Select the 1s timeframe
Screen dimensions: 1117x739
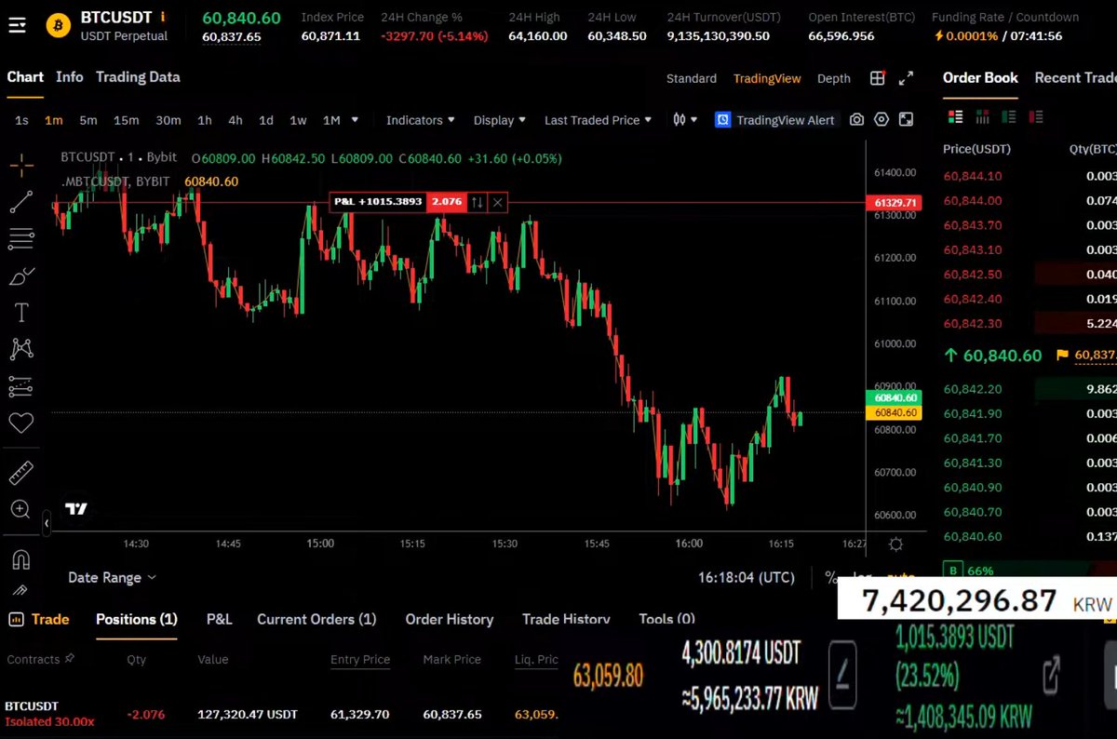pos(21,120)
